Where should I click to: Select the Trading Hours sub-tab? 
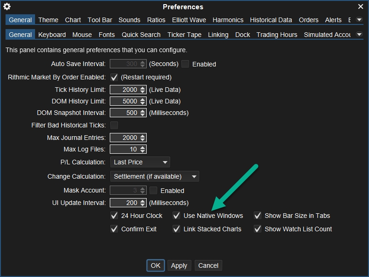277,35
